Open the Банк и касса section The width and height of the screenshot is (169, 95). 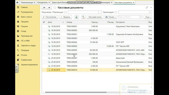pos(26,17)
